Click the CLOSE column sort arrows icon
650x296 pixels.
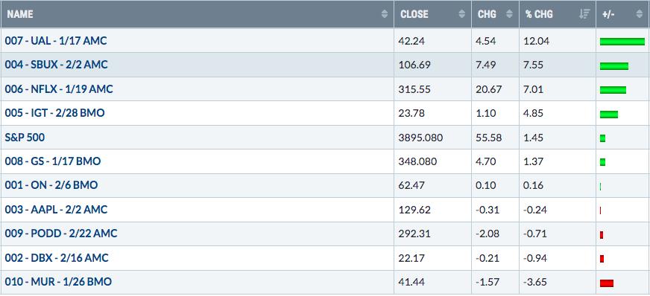[462, 14]
